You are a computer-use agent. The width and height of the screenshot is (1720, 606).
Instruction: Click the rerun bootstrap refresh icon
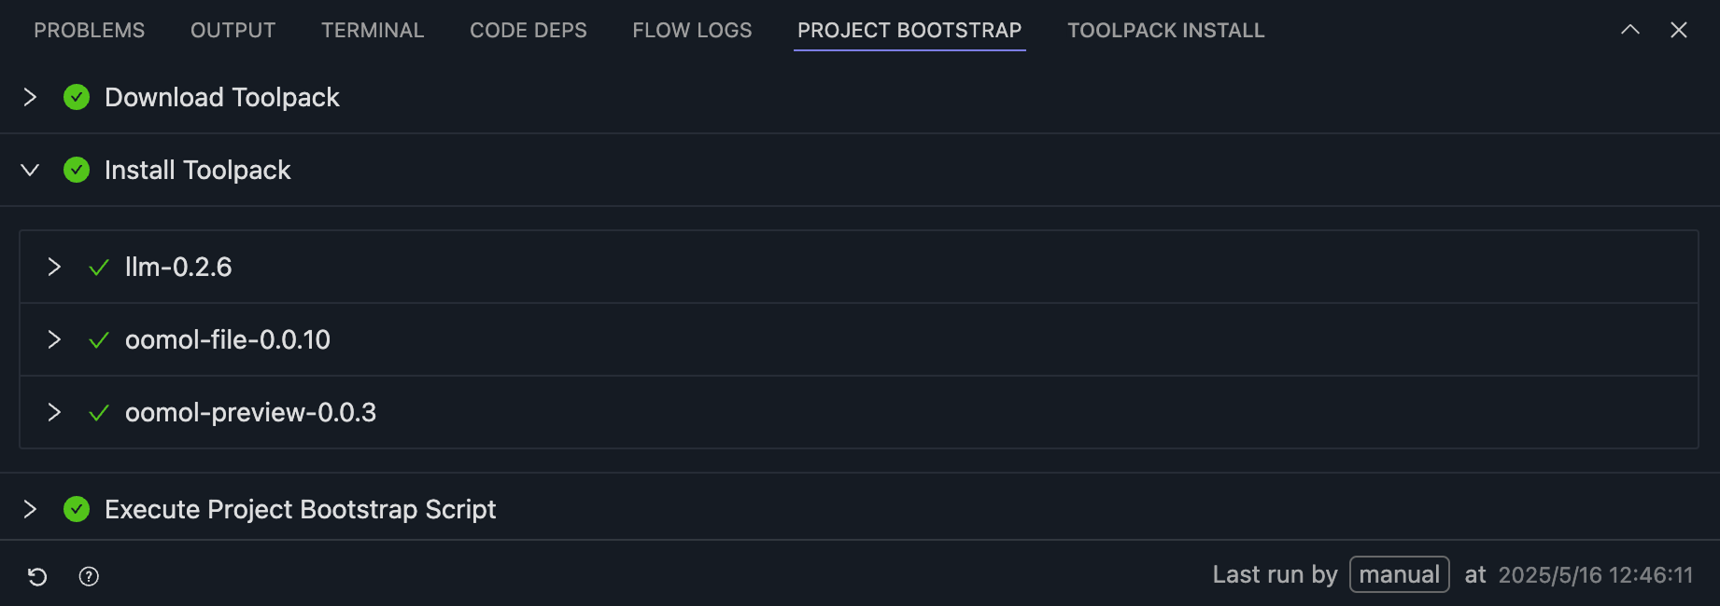[x=37, y=576]
